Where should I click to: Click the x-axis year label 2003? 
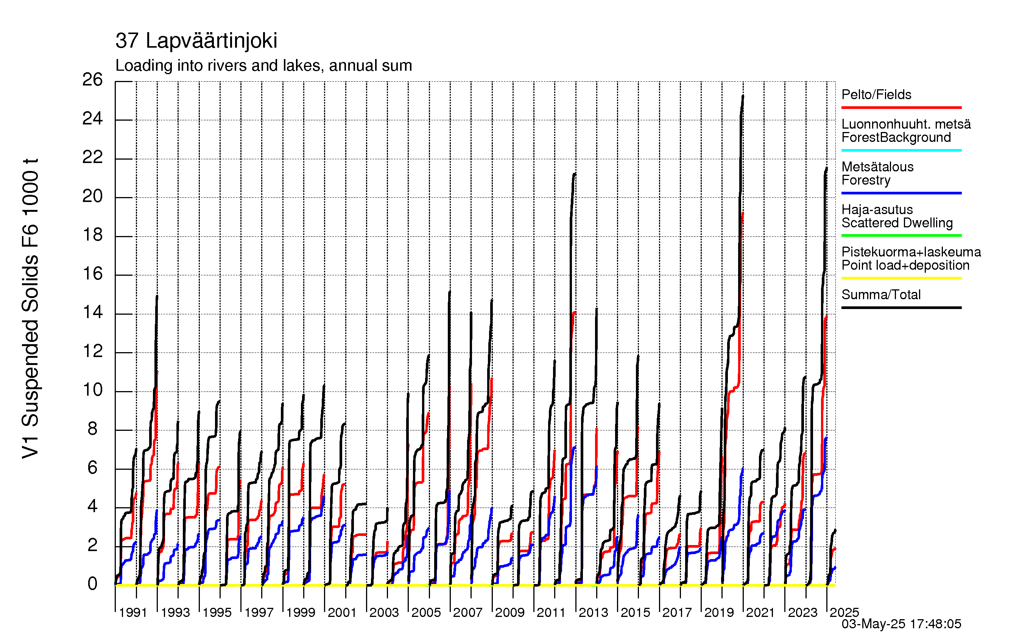click(384, 612)
